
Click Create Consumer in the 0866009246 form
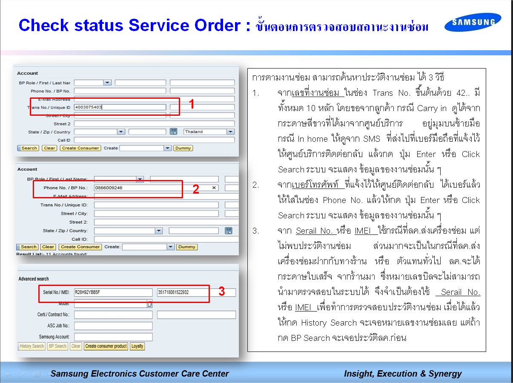point(80,247)
